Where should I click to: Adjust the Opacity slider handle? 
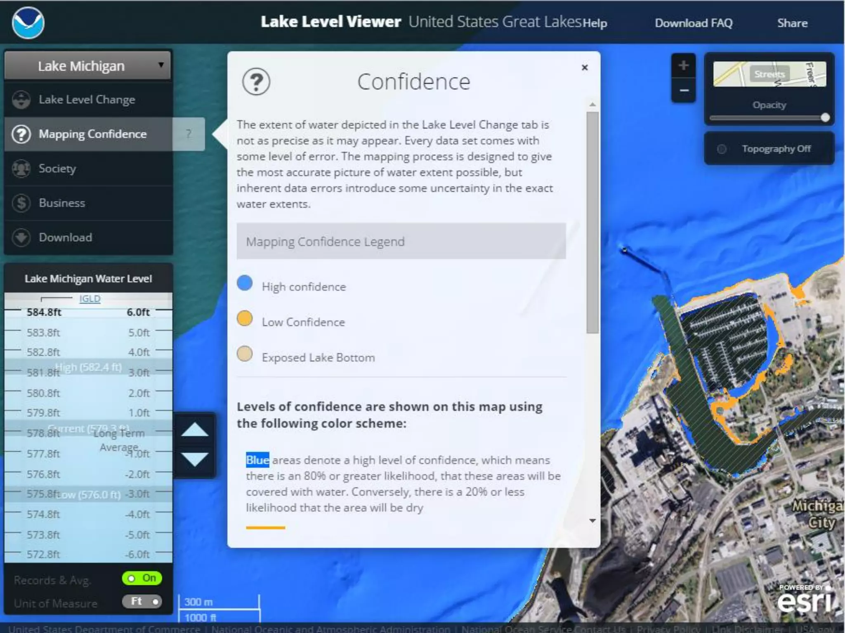coord(825,118)
